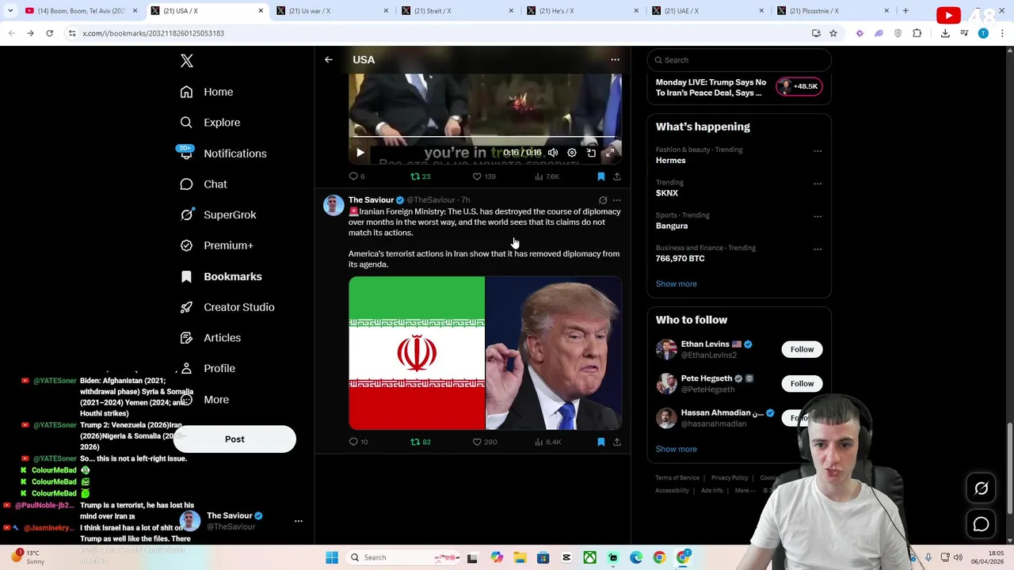Open Notifications in the sidebar
Image resolution: width=1014 pixels, height=570 pixels.
[223, 154]
